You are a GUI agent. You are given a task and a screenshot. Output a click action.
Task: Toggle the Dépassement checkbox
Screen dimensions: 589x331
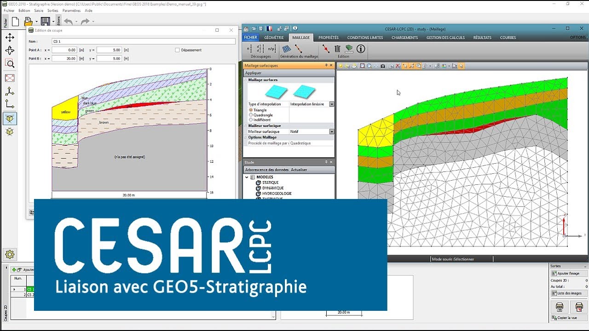click(178, 50)
